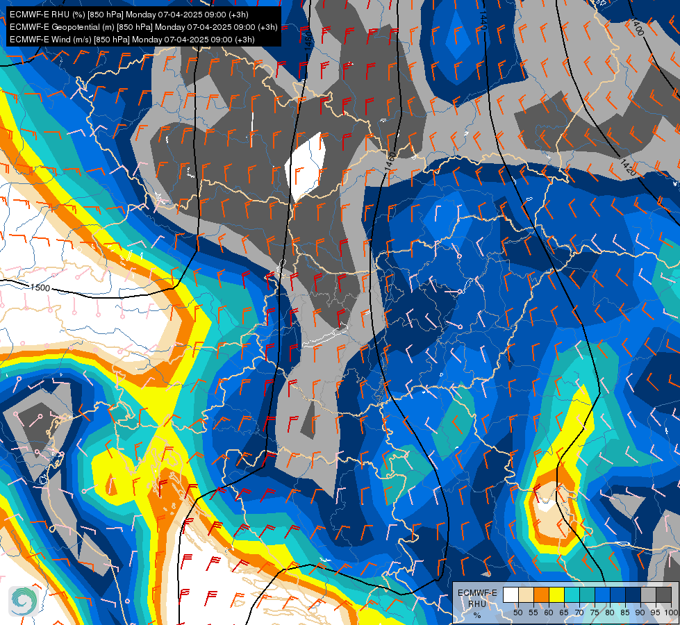Click the 1460 contour label

coord(390,161)
